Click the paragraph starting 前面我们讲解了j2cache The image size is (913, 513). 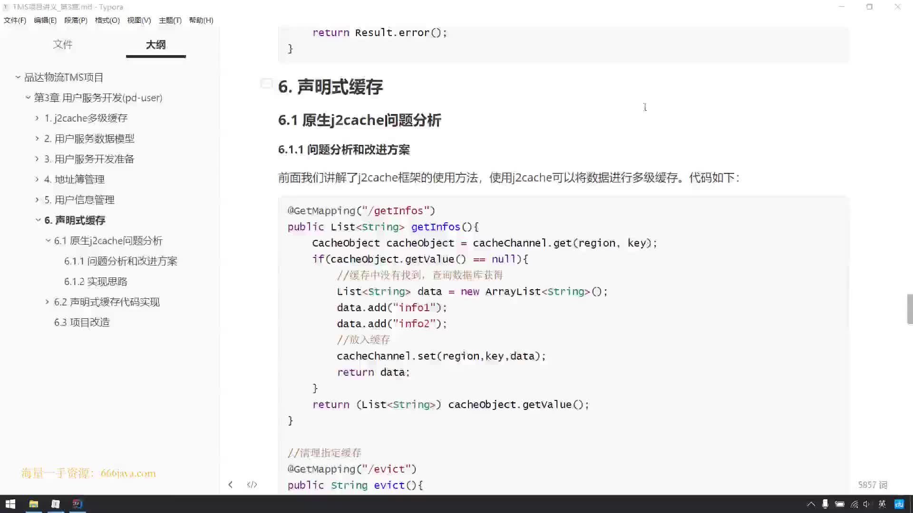(509, 178)
